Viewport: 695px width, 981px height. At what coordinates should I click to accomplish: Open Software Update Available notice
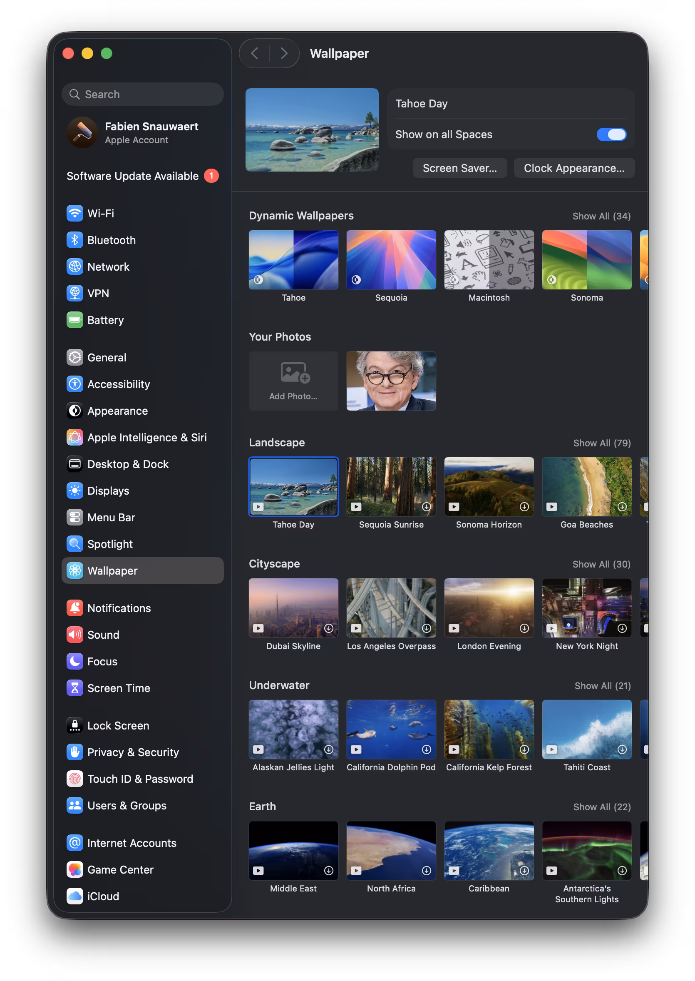[142, 176]
